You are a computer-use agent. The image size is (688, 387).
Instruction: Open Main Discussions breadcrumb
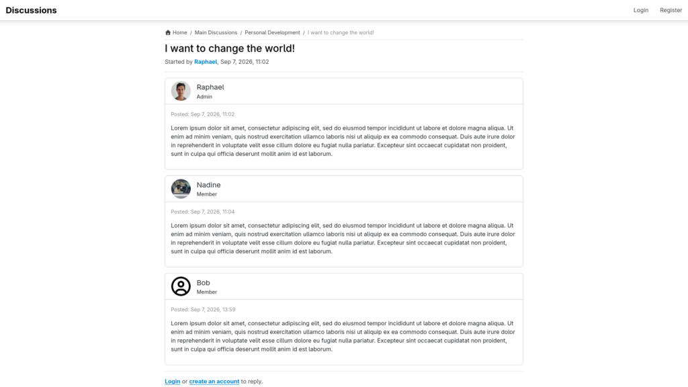[216, 32]
